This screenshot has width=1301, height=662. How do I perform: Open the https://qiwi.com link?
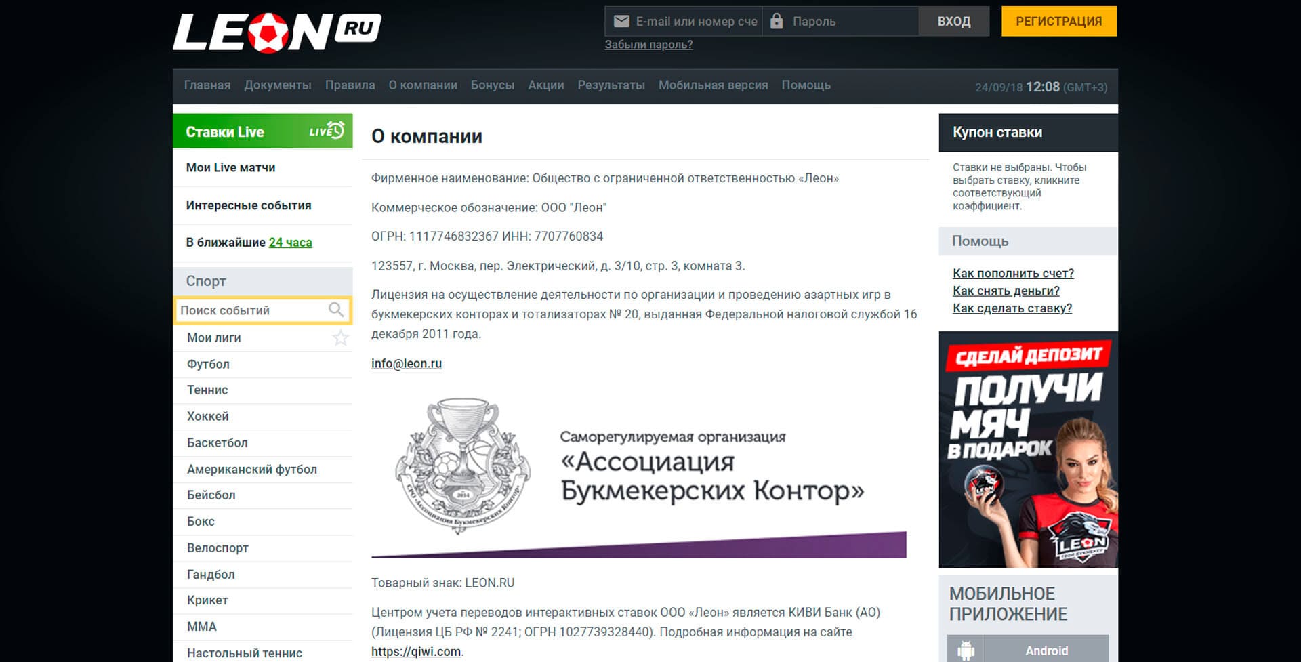[416, 652]
